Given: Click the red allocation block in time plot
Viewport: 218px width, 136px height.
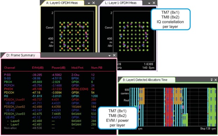Looking at the screenshot, I should pos(169,107).
